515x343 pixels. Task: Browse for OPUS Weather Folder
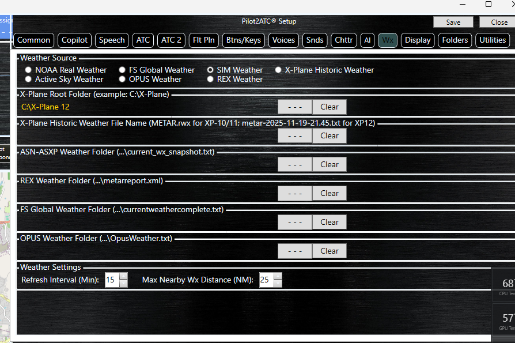294,251
